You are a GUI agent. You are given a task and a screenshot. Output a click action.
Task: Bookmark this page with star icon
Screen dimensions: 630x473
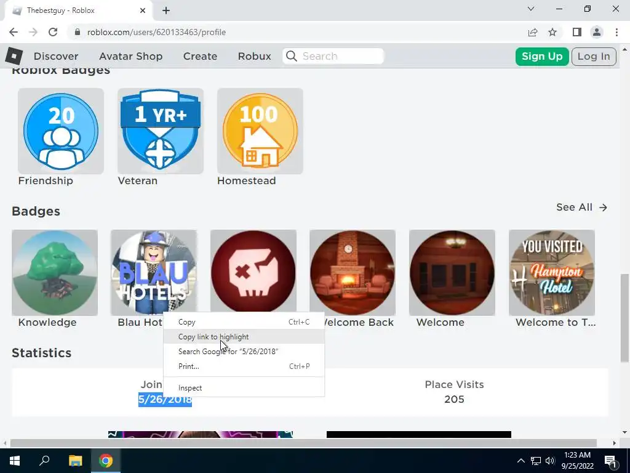(553, 32)
